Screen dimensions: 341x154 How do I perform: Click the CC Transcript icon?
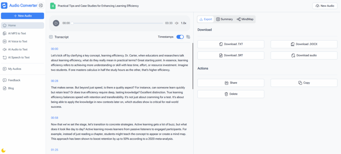point(51,37)
